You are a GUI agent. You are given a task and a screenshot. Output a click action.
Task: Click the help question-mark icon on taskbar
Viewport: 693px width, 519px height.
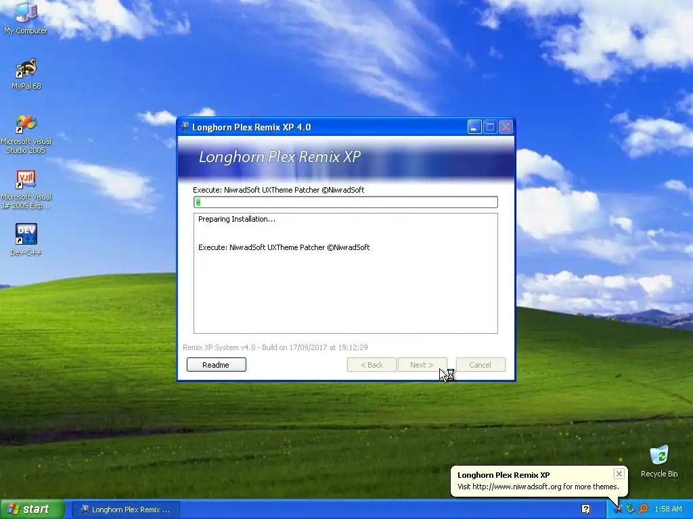pyautogui.click(x=585, y=509)
